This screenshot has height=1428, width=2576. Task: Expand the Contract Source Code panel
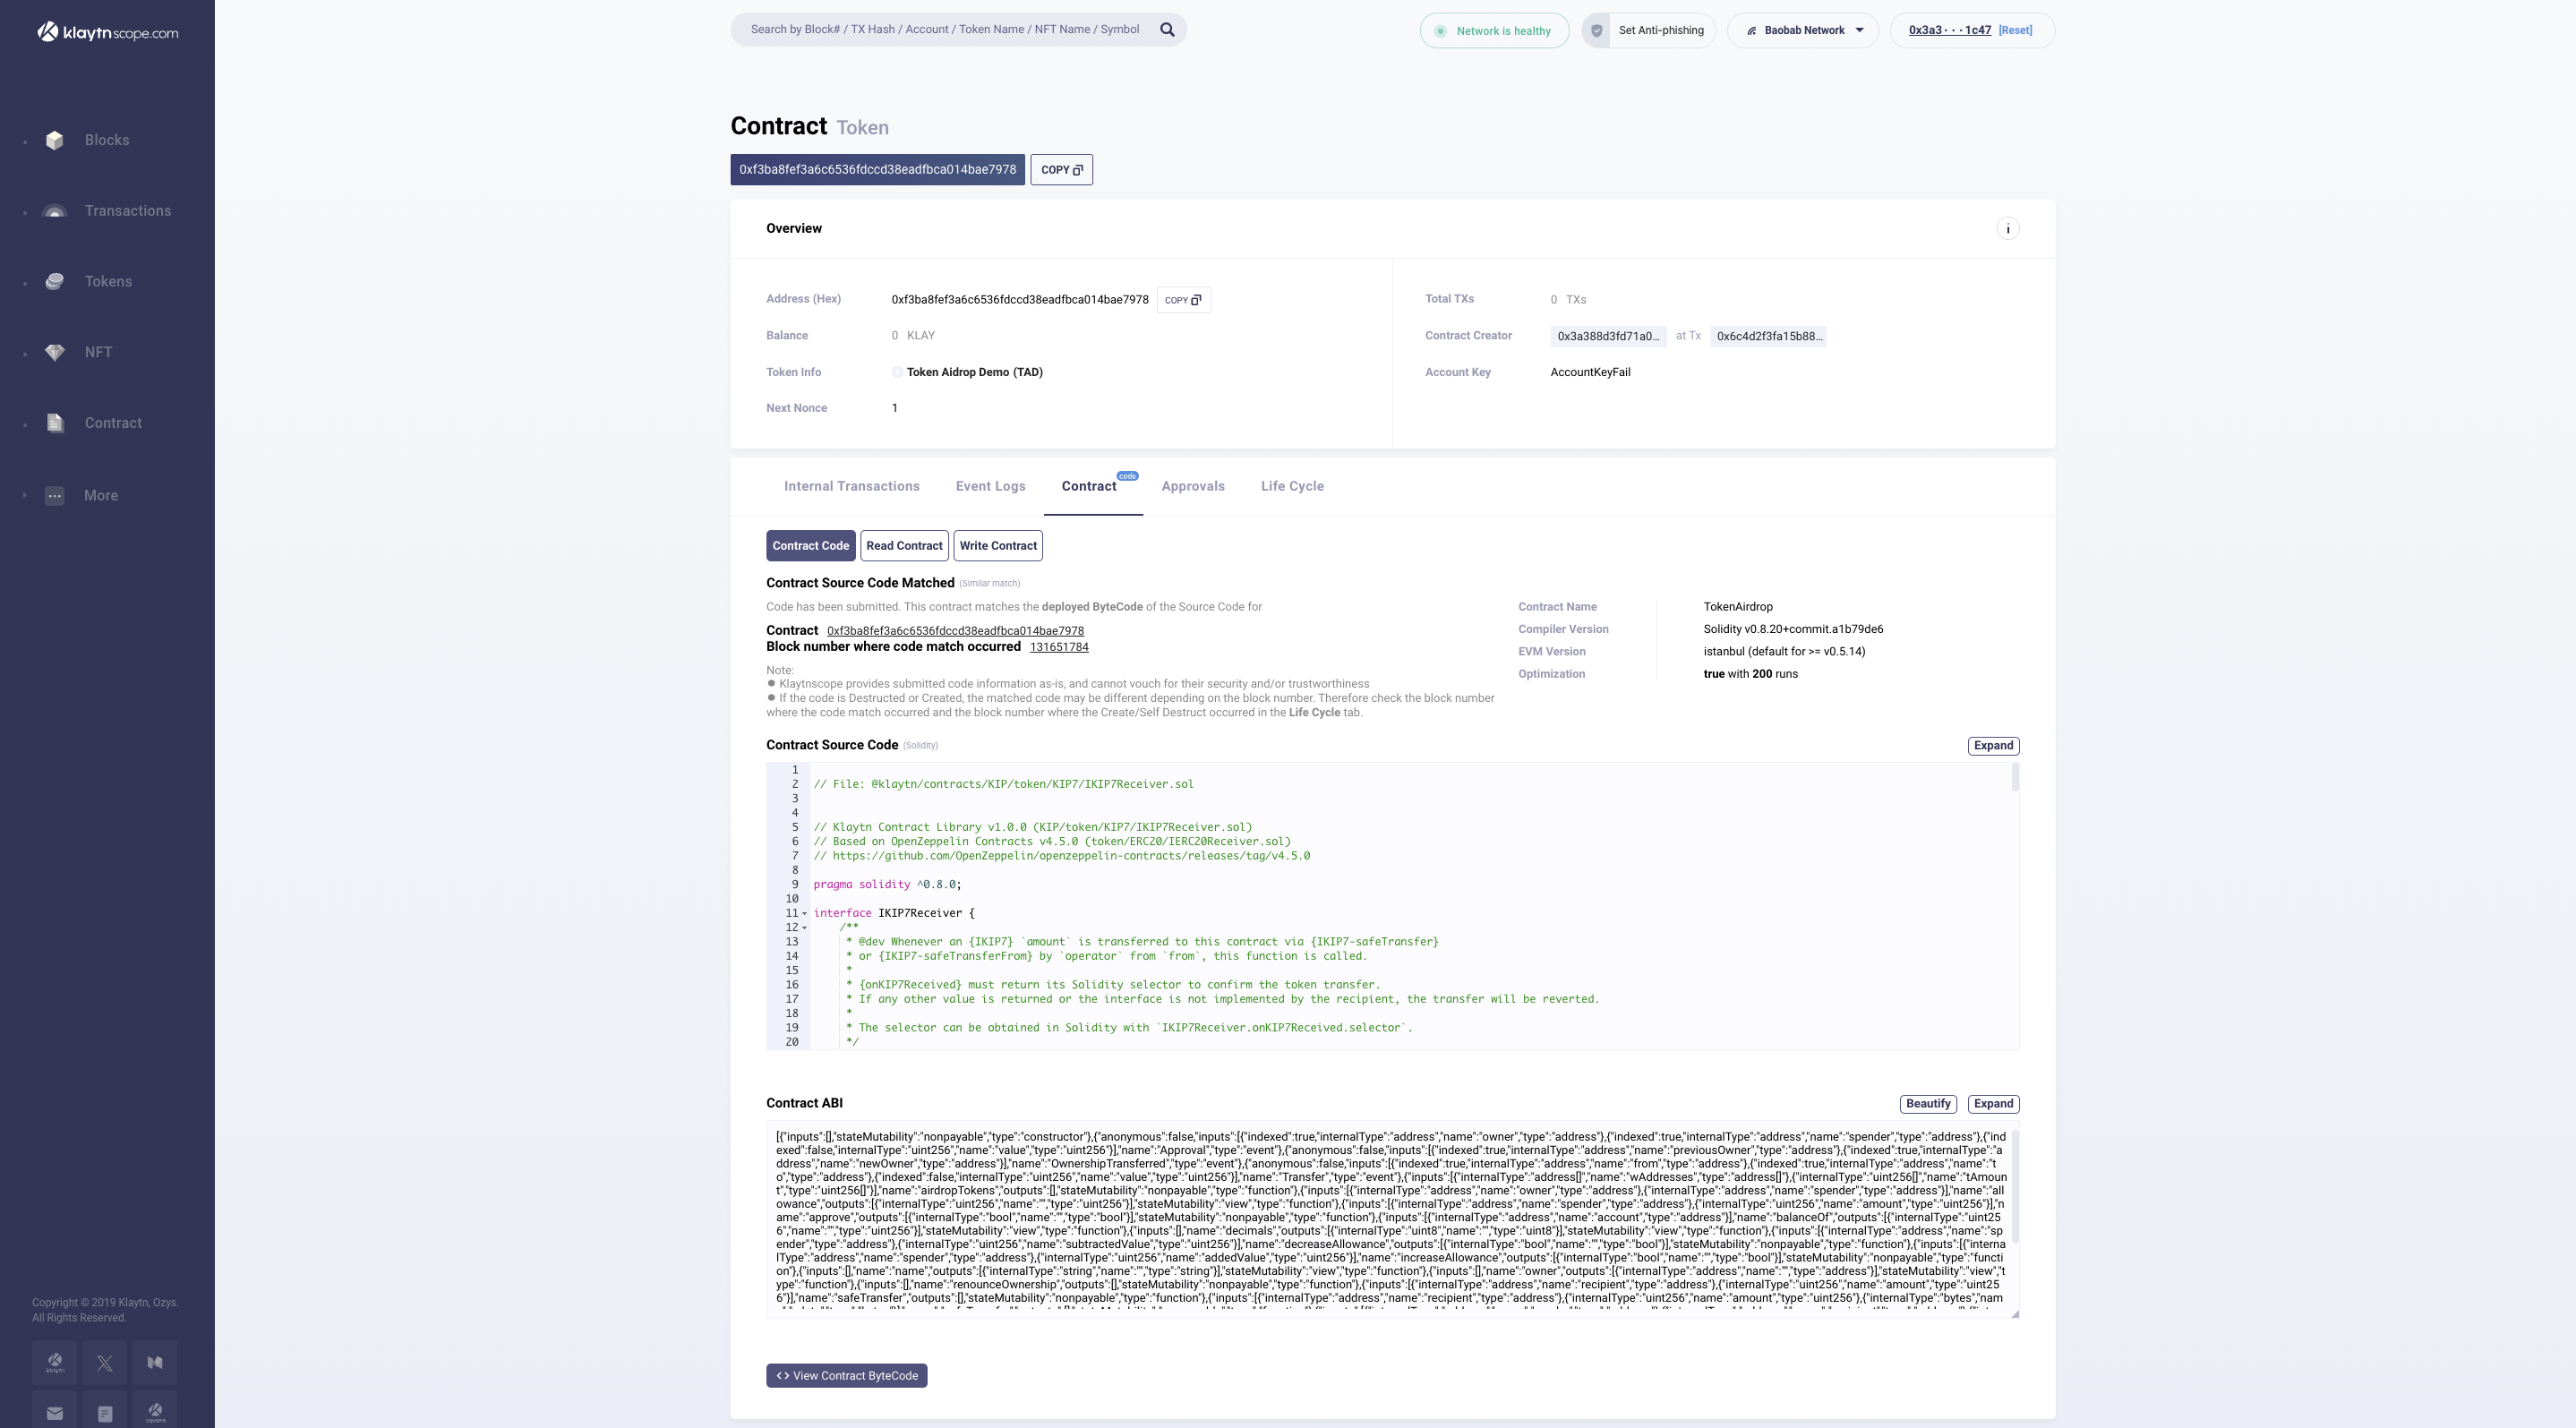pos(1992,746)
